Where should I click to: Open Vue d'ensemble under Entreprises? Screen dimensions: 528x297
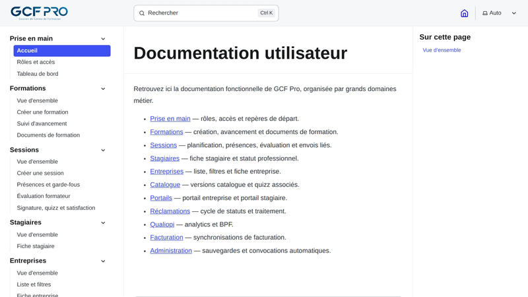[38, 273]
